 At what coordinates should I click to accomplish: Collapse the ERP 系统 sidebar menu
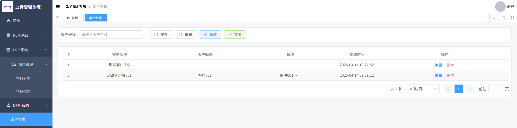point(26,50)
